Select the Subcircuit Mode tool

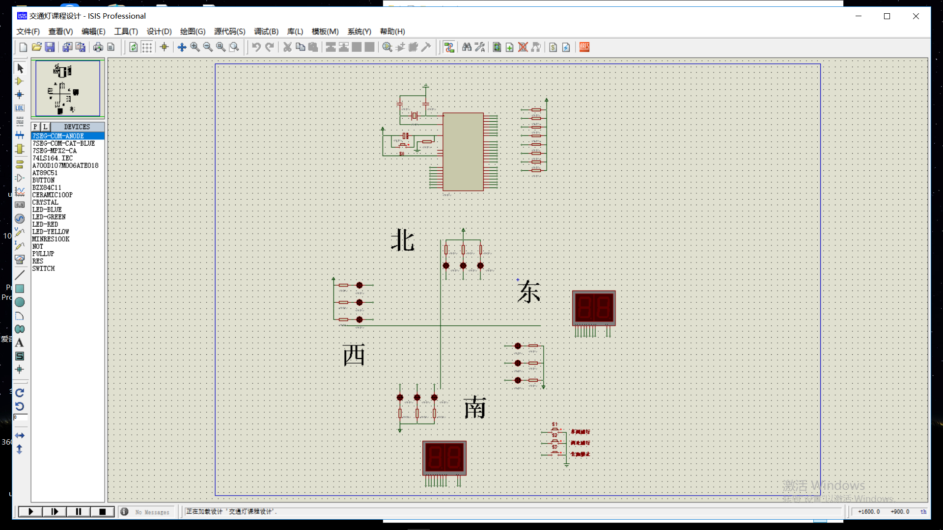tap(20, 149)
